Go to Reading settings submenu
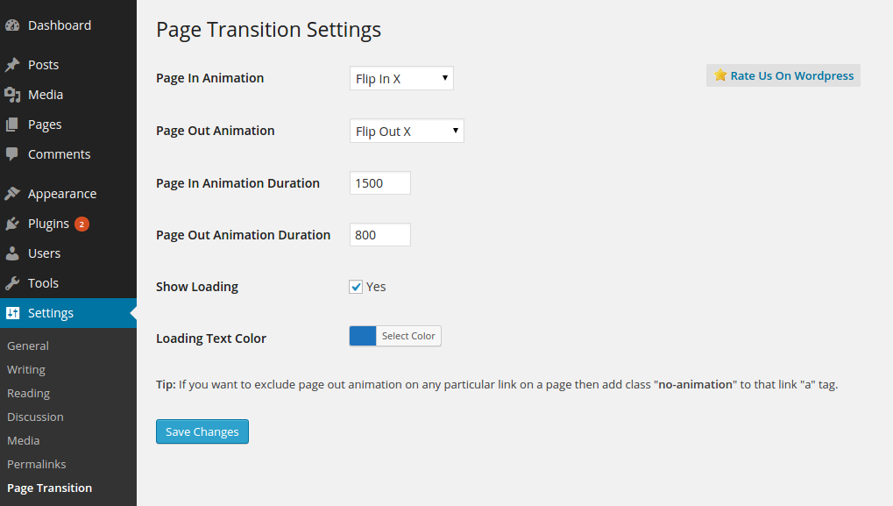Screen dimensions: 893x506 click(x=28, y=393)
